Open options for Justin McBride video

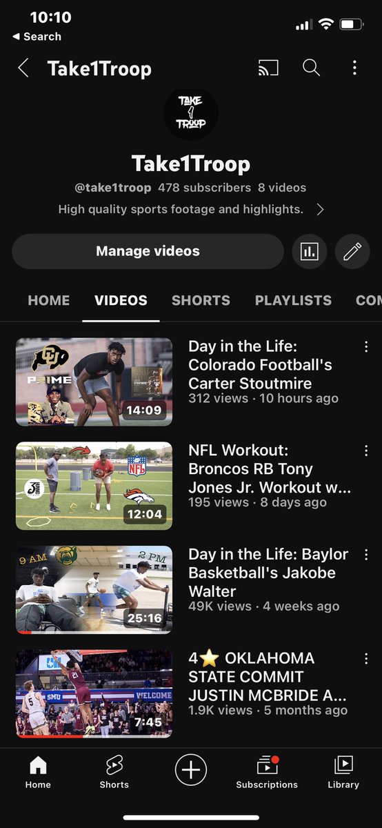[366, 659]
